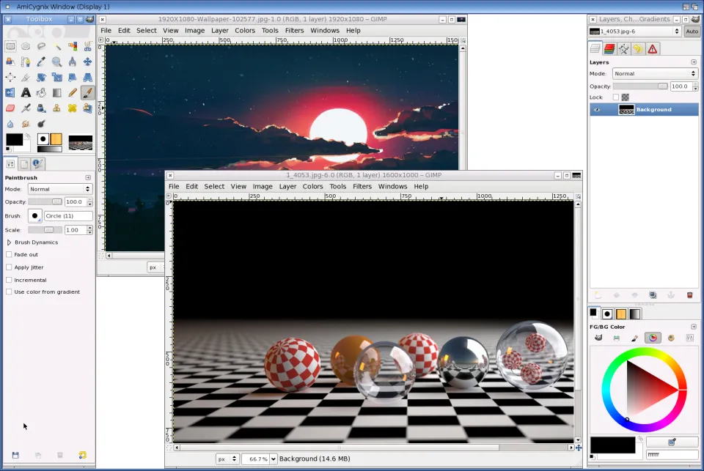Viewport: 704px width, 471px height.
Task: Open Filters menu in 1_4053.jpg window
Action: pos(362,187)
